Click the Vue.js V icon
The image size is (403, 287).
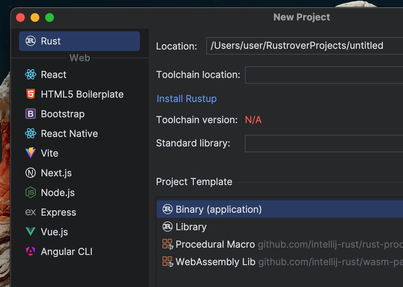click(x=30, y=232)
